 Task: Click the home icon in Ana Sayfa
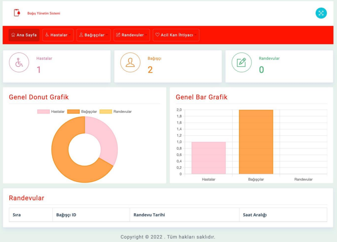pos(12,35)
